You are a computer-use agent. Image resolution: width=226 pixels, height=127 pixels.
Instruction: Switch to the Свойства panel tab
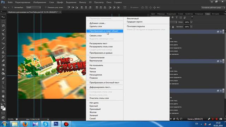(x=189, y=14)
